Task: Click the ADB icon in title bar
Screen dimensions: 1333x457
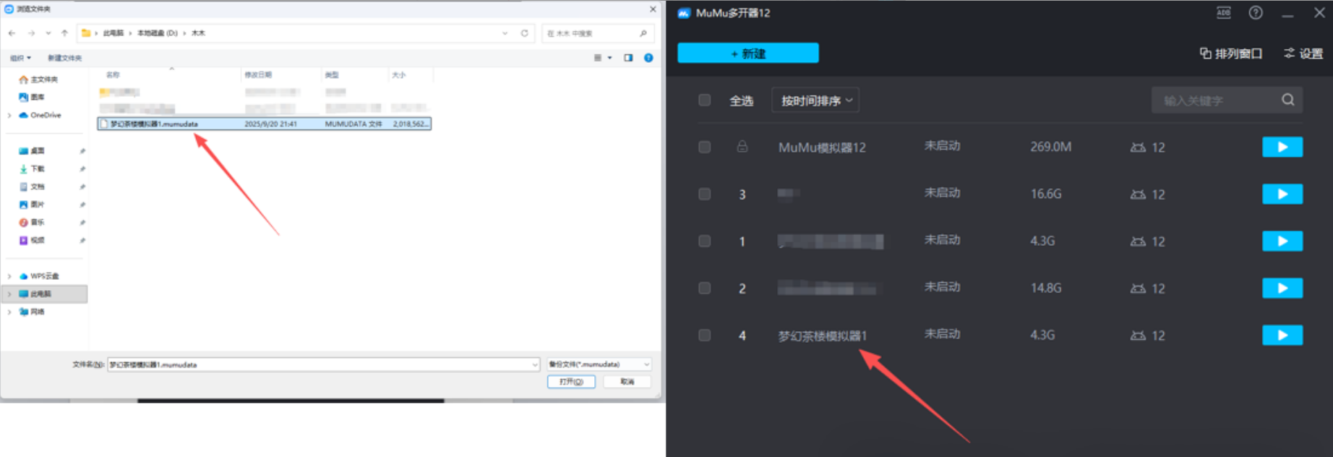Action: click(x=1223, y=13)
